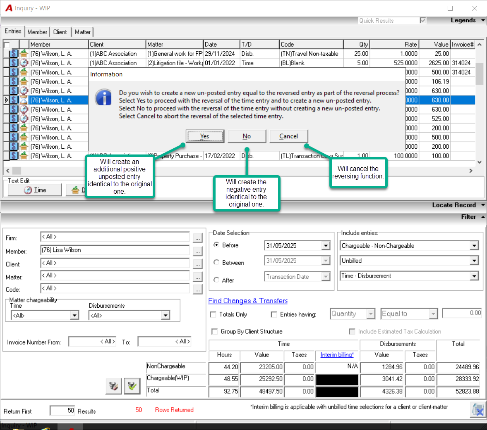Viewport: 487px width, 430px height.
Task: Click the clock icon in the 2625.00 row
Action: point(24,63)
